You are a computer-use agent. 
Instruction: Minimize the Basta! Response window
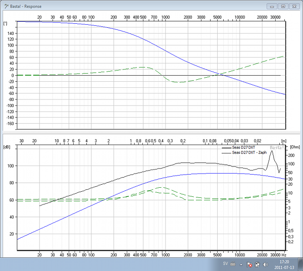[273, 6]
